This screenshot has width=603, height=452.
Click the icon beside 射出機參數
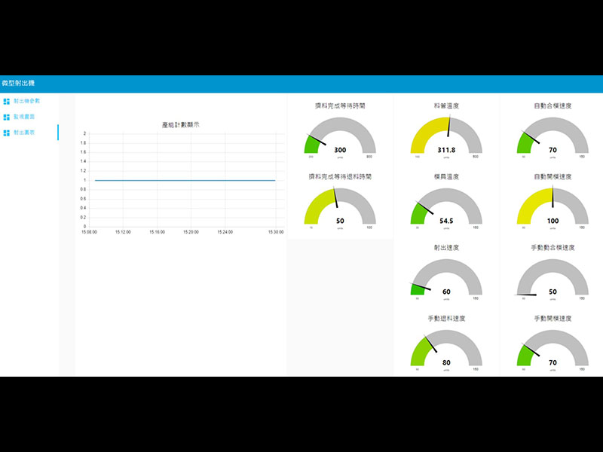point(6,101)
